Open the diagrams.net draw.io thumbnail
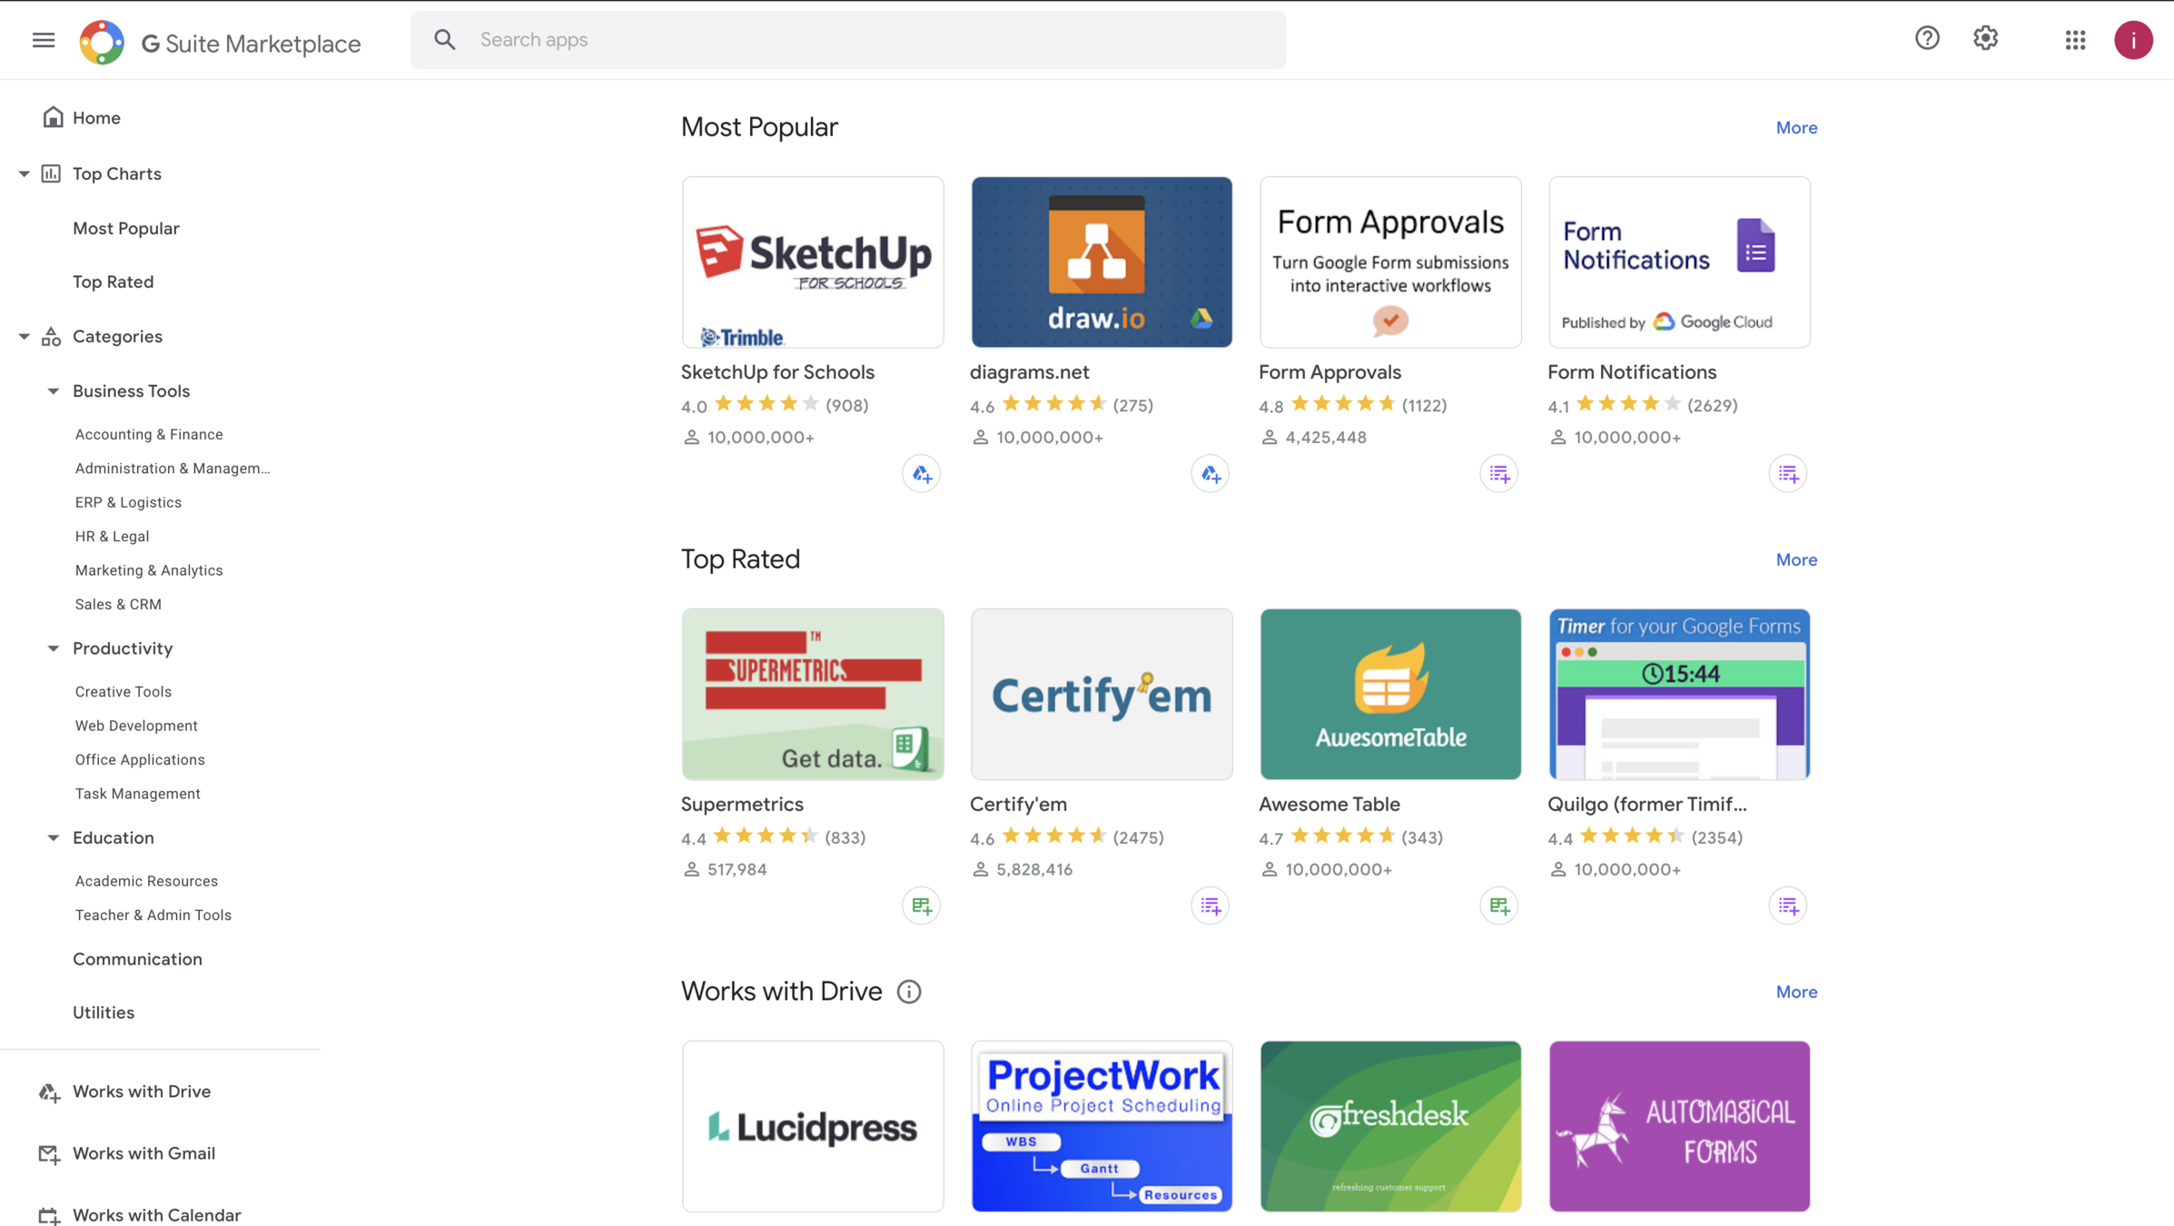The image size is (2174, 1226). (1102, 262)
